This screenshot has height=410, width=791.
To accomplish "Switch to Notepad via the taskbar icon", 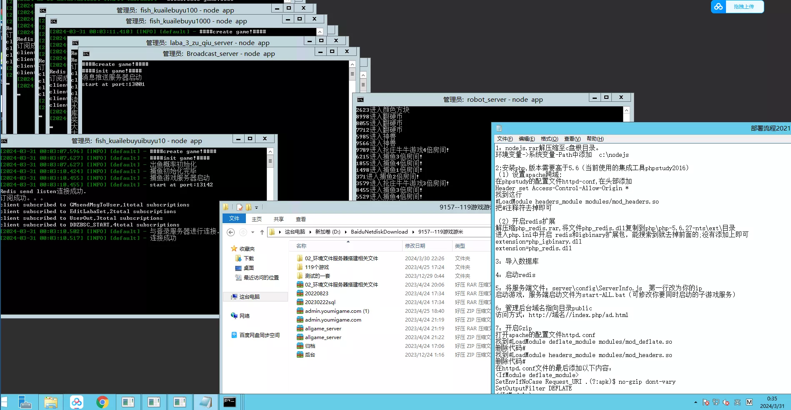I will pos(205,402).
